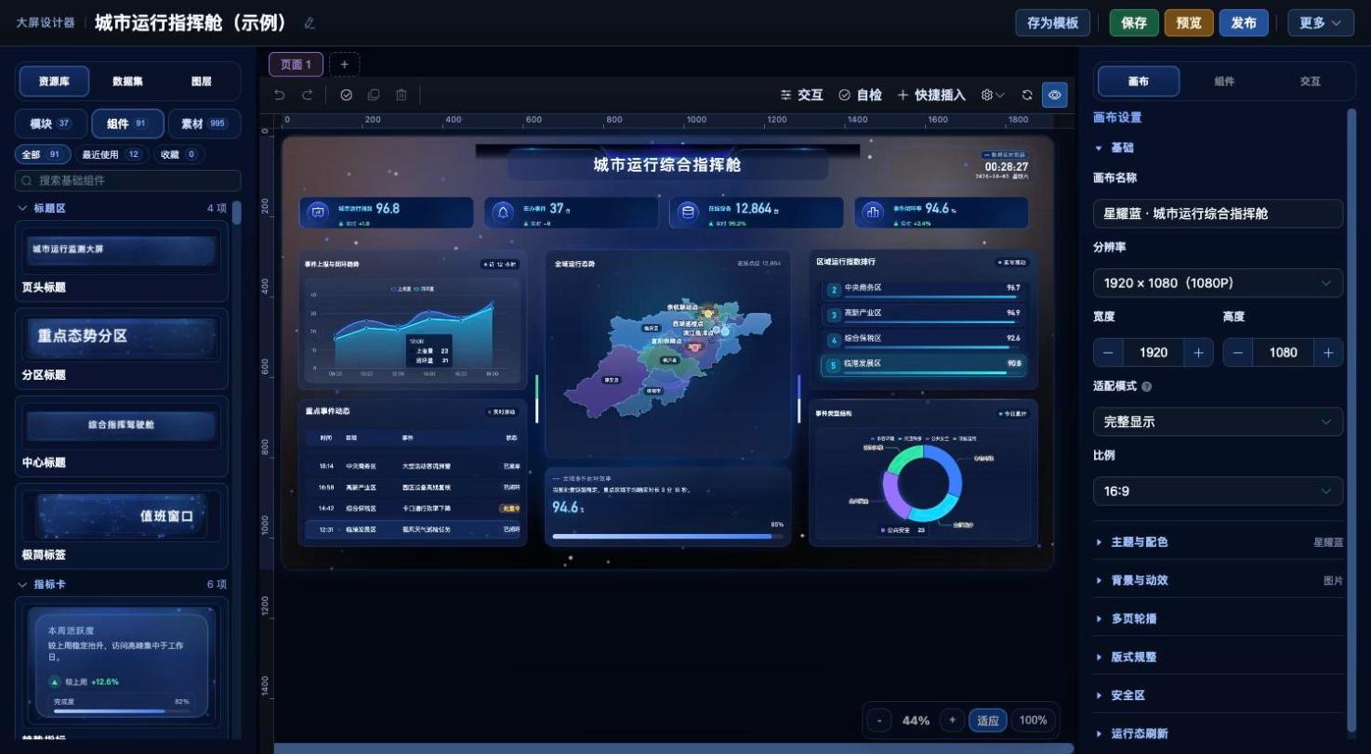The width and height of the screenshot is (1371, 754).
Task: Run the 自检 self-check
Action: tap(860, 95)
